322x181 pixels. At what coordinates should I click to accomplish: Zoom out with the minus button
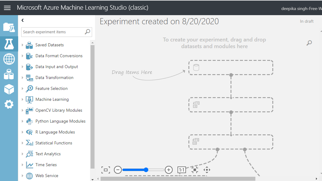[118, 170]
